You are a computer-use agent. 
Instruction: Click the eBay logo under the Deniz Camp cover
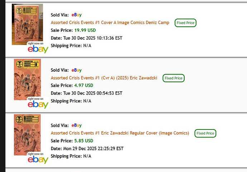pos(38,49)
